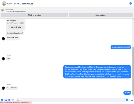View Buyer details for Khalil Lewis
The width and height of the screenshot is (134, 104).
coord(16,27)
